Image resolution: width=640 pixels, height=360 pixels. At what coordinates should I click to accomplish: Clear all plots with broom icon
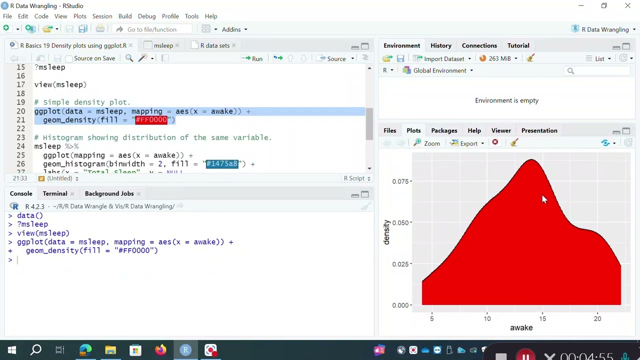point(514,143)
